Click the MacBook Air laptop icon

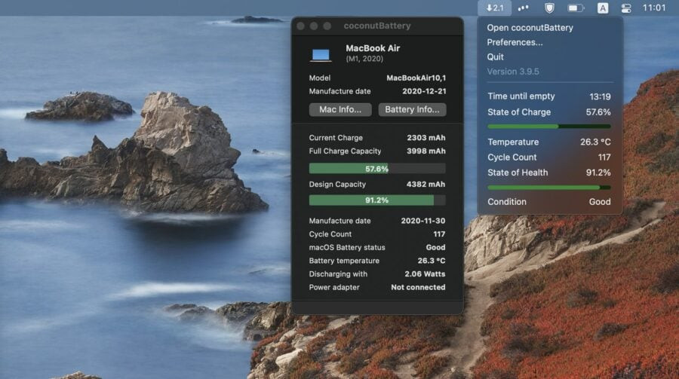321,55
